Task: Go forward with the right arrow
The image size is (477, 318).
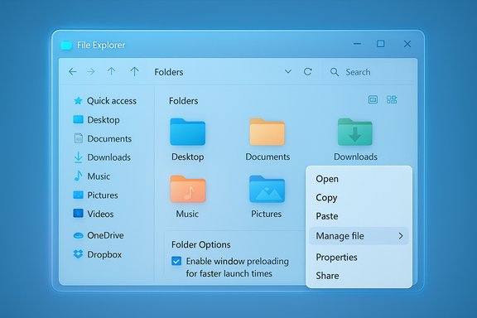Action: 91,72
